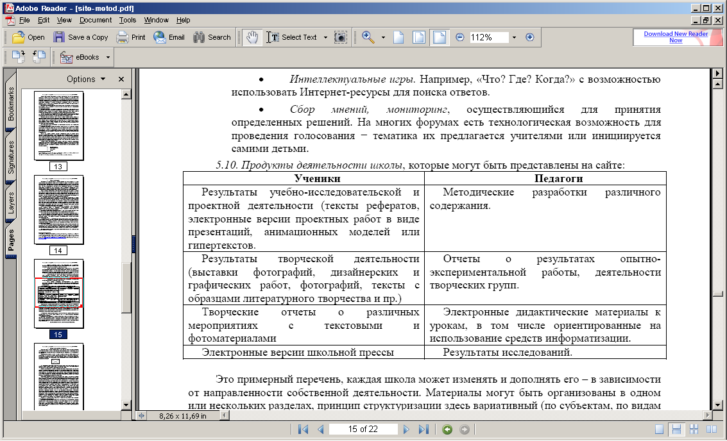The height and width of the screenshot is (441, 727).
Task: Expand the eBooks dropdown arrow
Action: pyautogui.click(x=108, y=58)
